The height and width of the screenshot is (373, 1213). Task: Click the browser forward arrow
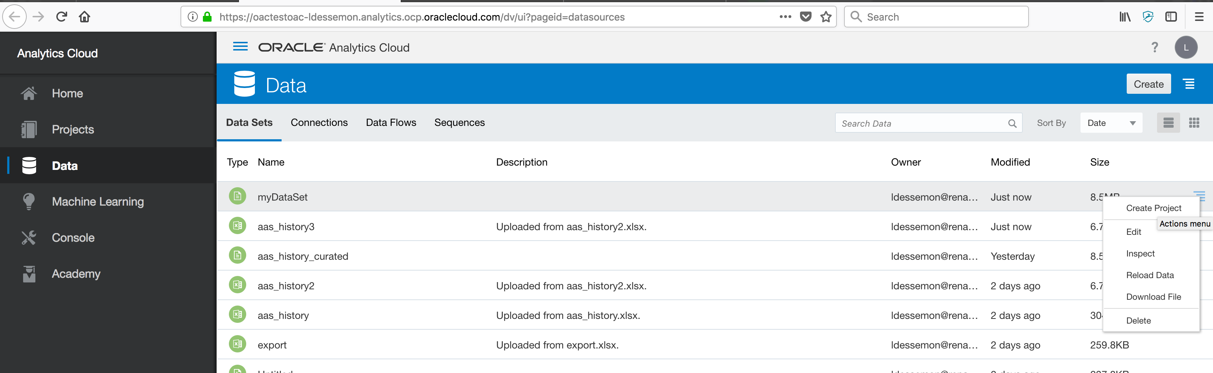38,17
